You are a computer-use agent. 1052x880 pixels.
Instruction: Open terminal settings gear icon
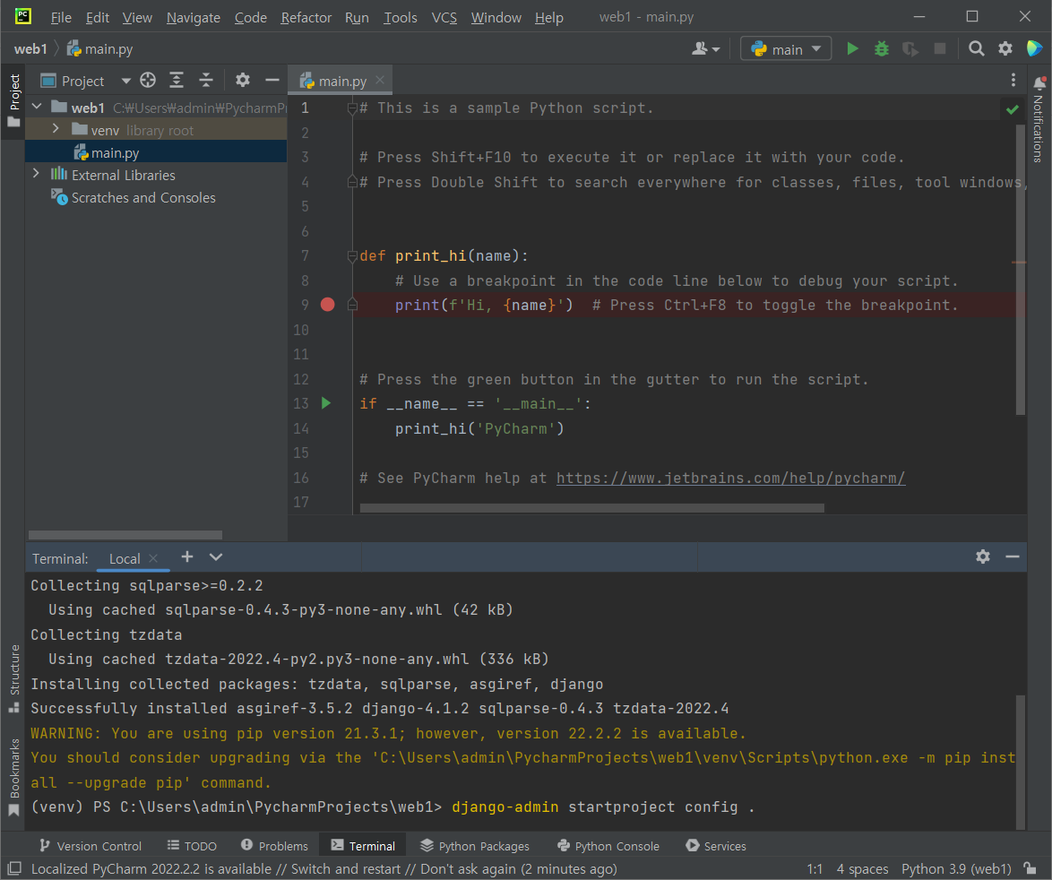[983, 556]
